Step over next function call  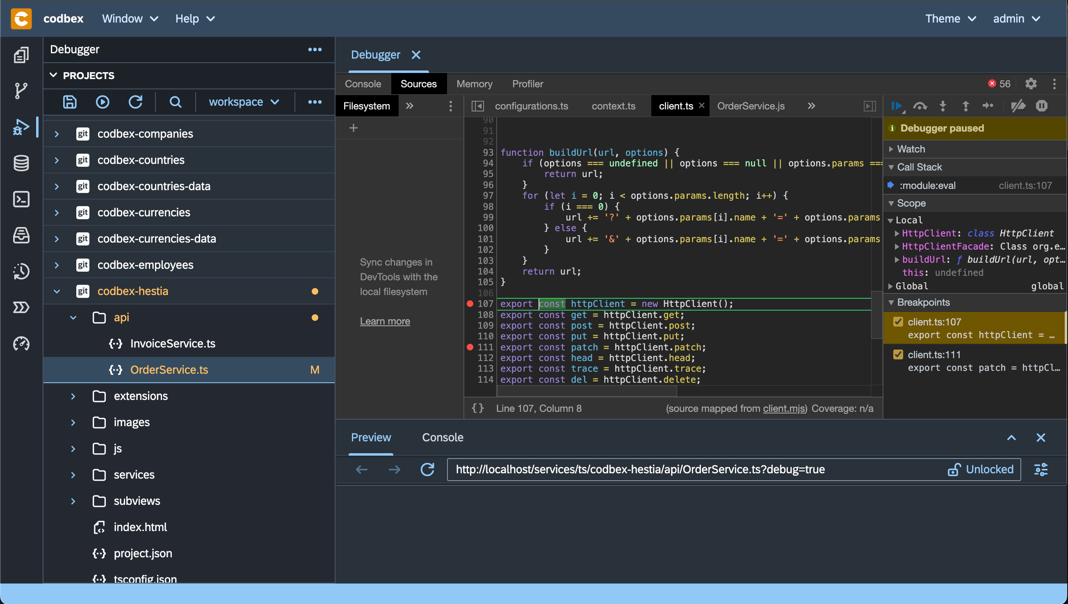pyautogui.click(x=920, y=106)
